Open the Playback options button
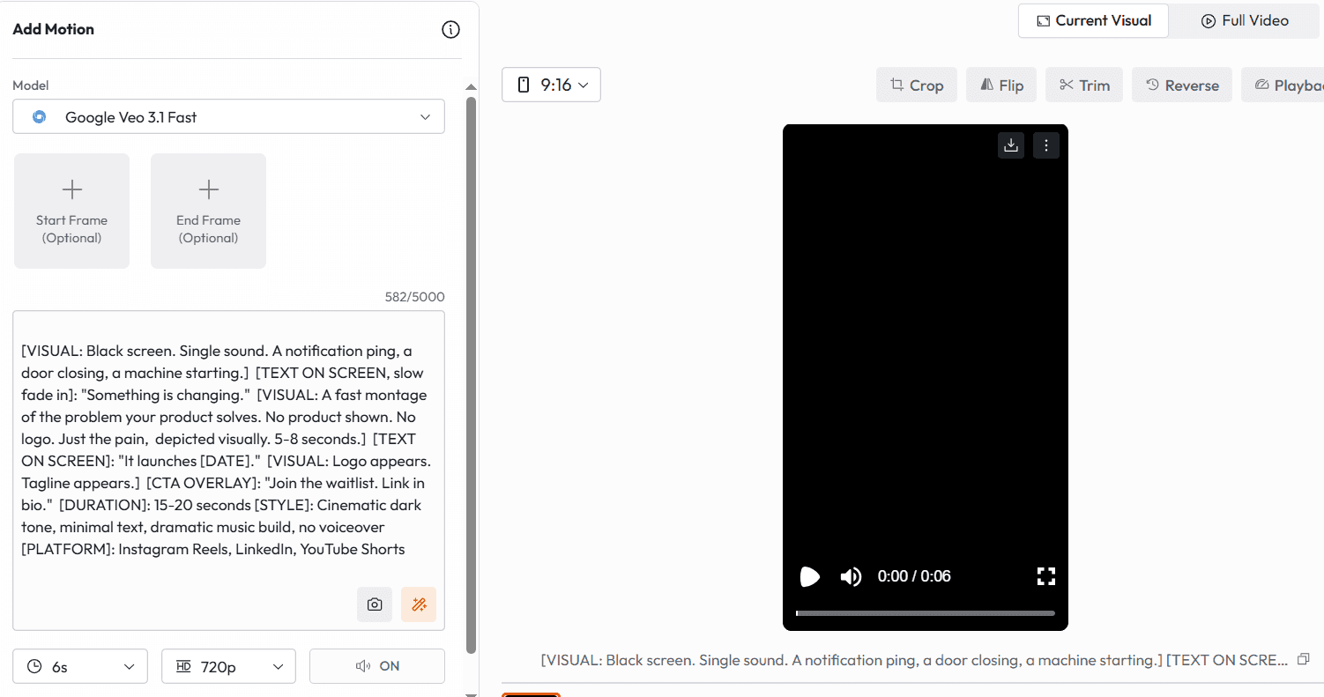 (1283, 85)
